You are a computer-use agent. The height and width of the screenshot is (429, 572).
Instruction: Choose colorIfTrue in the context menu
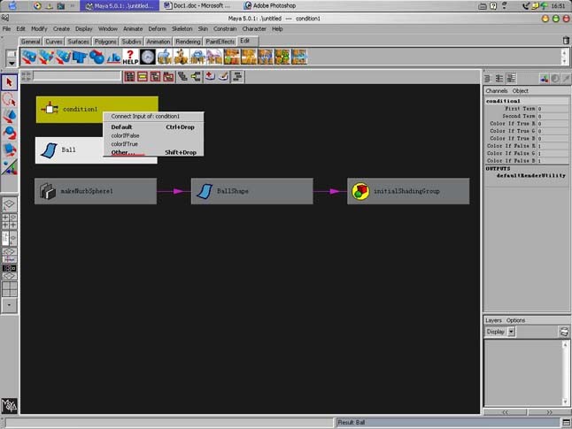[125, 143]
